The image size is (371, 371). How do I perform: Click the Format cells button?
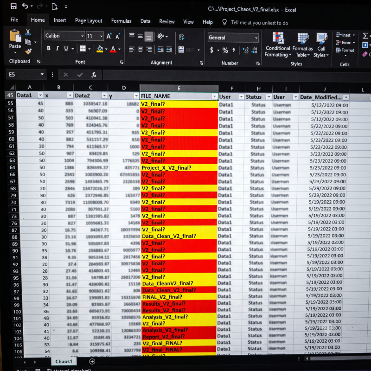[345, 50]
